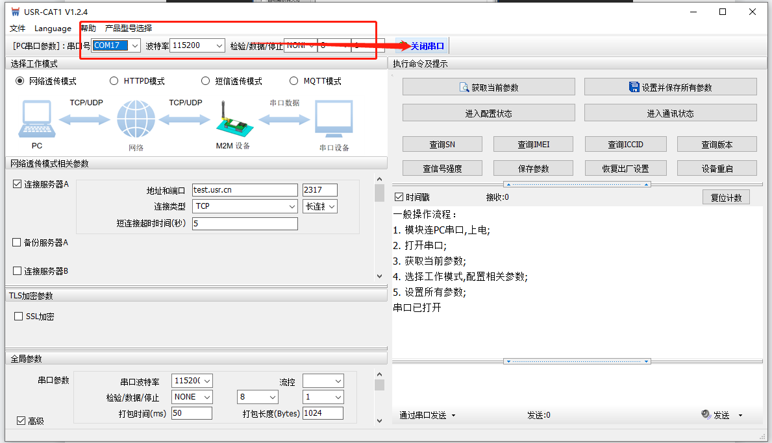
Task: Open the Language menu
Action: [x=53, y=29]
